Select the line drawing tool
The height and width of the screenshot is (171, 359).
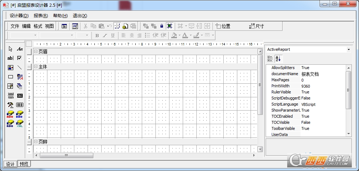[20, 68]
